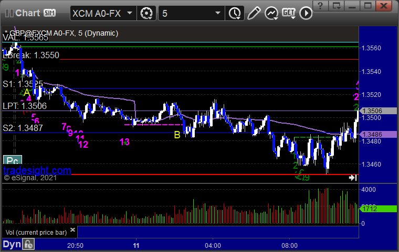
Task: Close the Vol study panel
Action: (x=72, y=229)
